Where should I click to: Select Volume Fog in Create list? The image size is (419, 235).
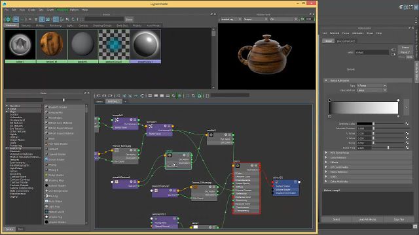pos(55,217)
